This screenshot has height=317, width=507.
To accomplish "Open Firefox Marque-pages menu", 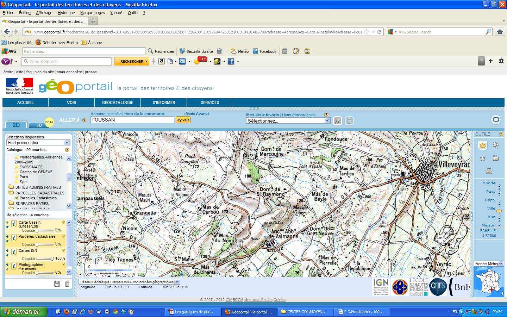I will pyautogui.click(x=92, y=13).
